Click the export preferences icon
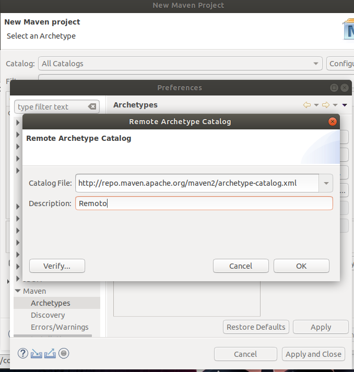Screen dimensions: 354x372 [x=50, y=354]
